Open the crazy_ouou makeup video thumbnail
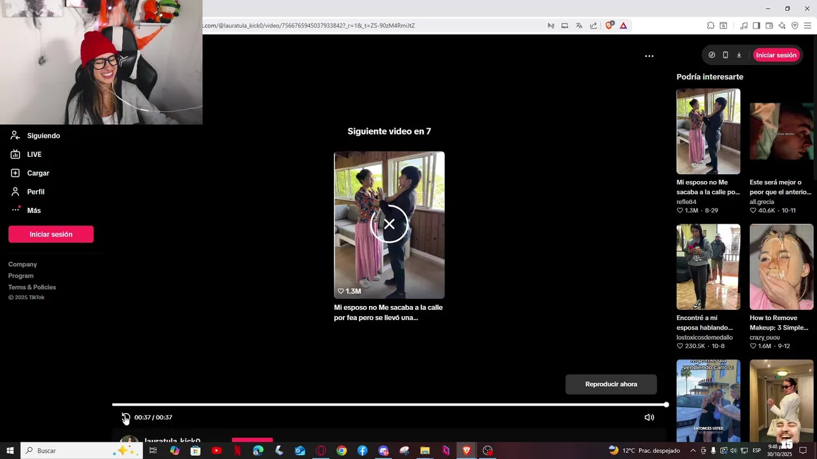The image size is (817, 459). click(x=781, y=266)
